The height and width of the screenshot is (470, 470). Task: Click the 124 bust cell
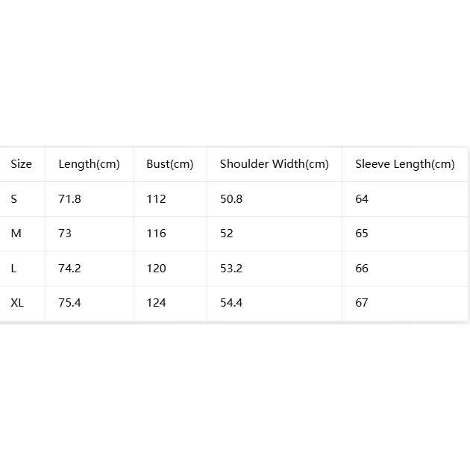156,303
